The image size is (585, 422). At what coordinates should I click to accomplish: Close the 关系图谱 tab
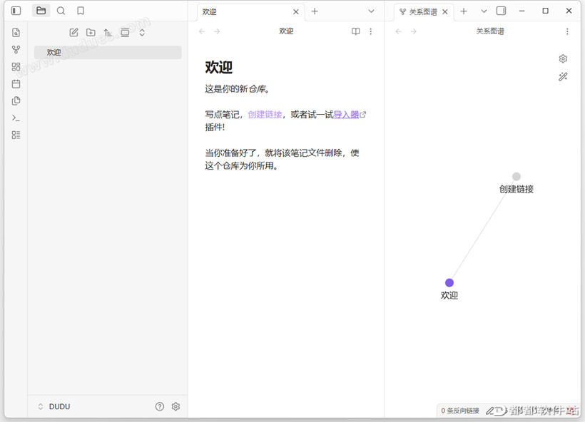pos(445,12)
